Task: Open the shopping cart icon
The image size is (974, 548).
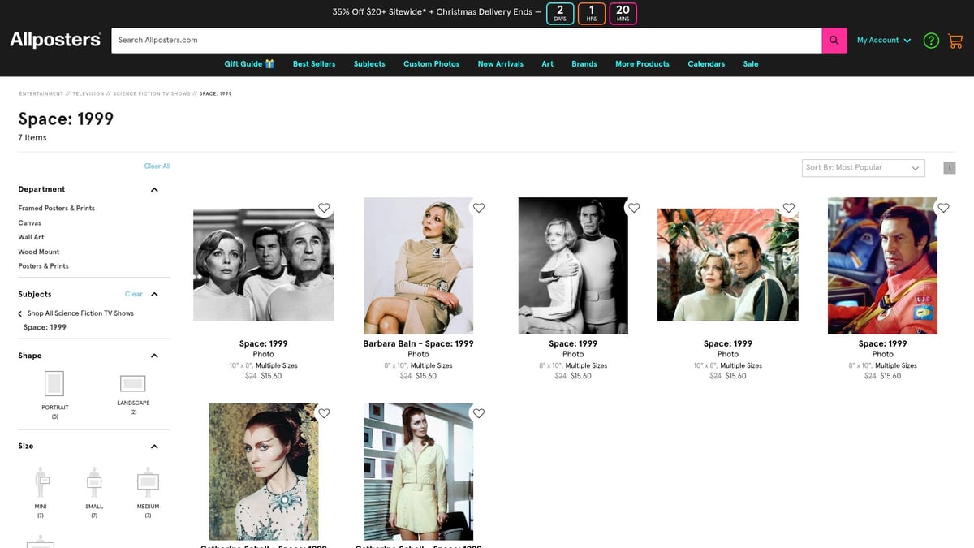Action: coord(955,41)
